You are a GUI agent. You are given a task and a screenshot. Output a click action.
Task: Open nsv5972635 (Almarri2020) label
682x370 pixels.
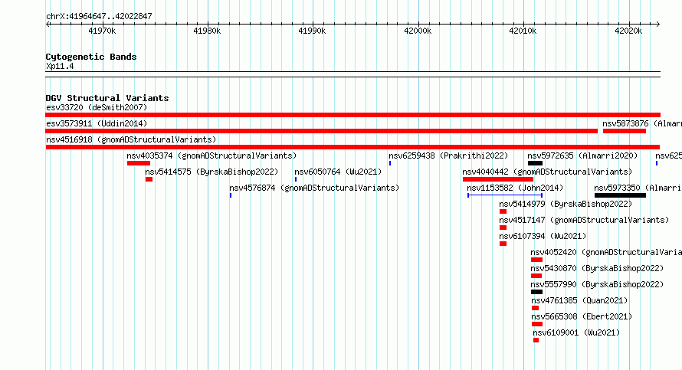pos(582,156)
